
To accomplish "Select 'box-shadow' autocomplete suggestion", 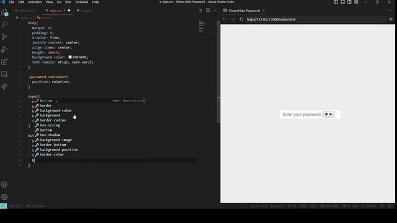I will coord(90,135).
